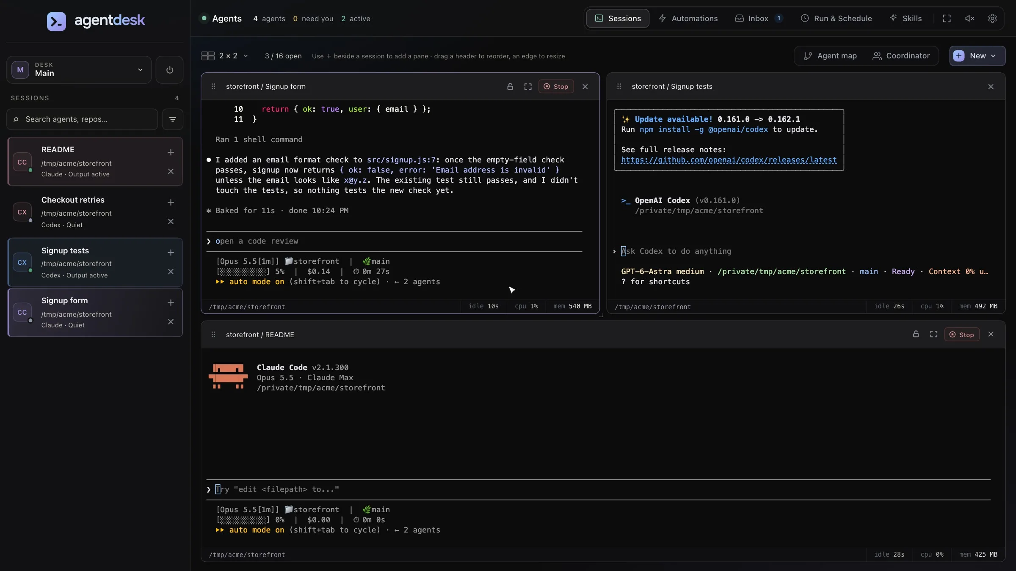Select the README session card
This screenshot has width=1016, height=571.
click(95, 162)
